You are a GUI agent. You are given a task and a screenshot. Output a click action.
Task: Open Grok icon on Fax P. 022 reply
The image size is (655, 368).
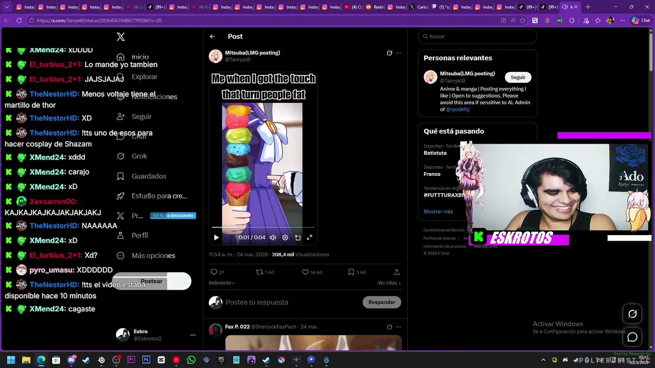(389, 327)
